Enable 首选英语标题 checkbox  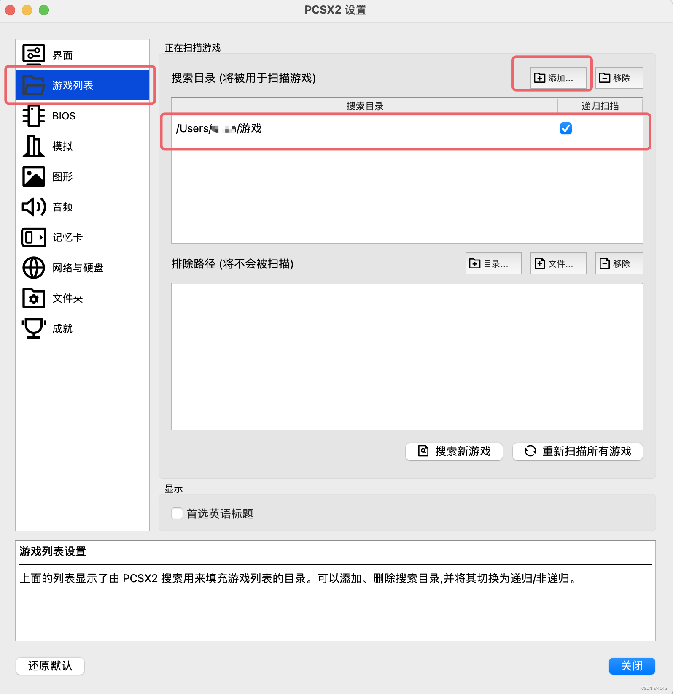coord(177,513)
